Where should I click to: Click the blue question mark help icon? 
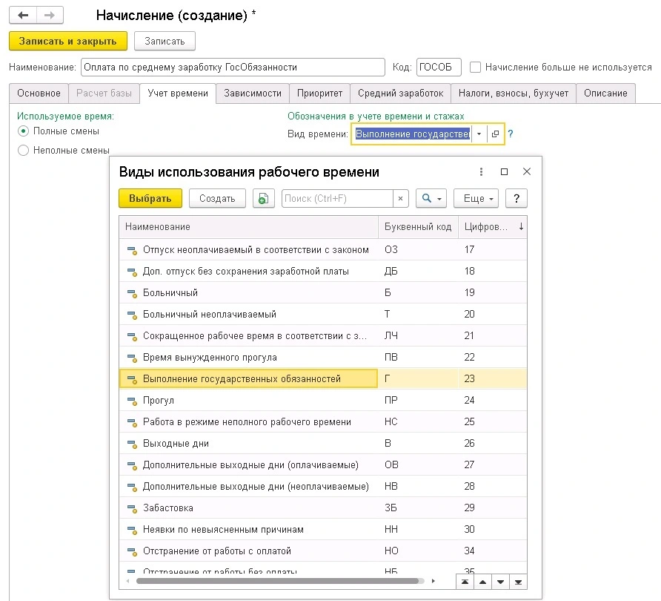coord(511,134)
